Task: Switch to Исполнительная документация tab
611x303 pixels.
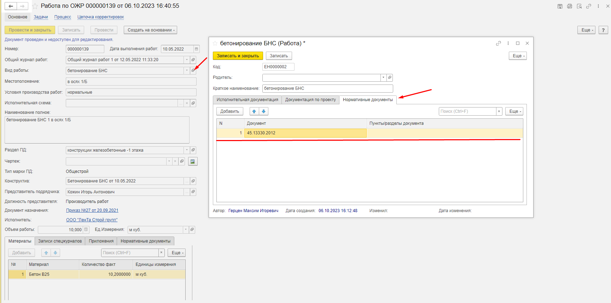Action: click(247, 100)
